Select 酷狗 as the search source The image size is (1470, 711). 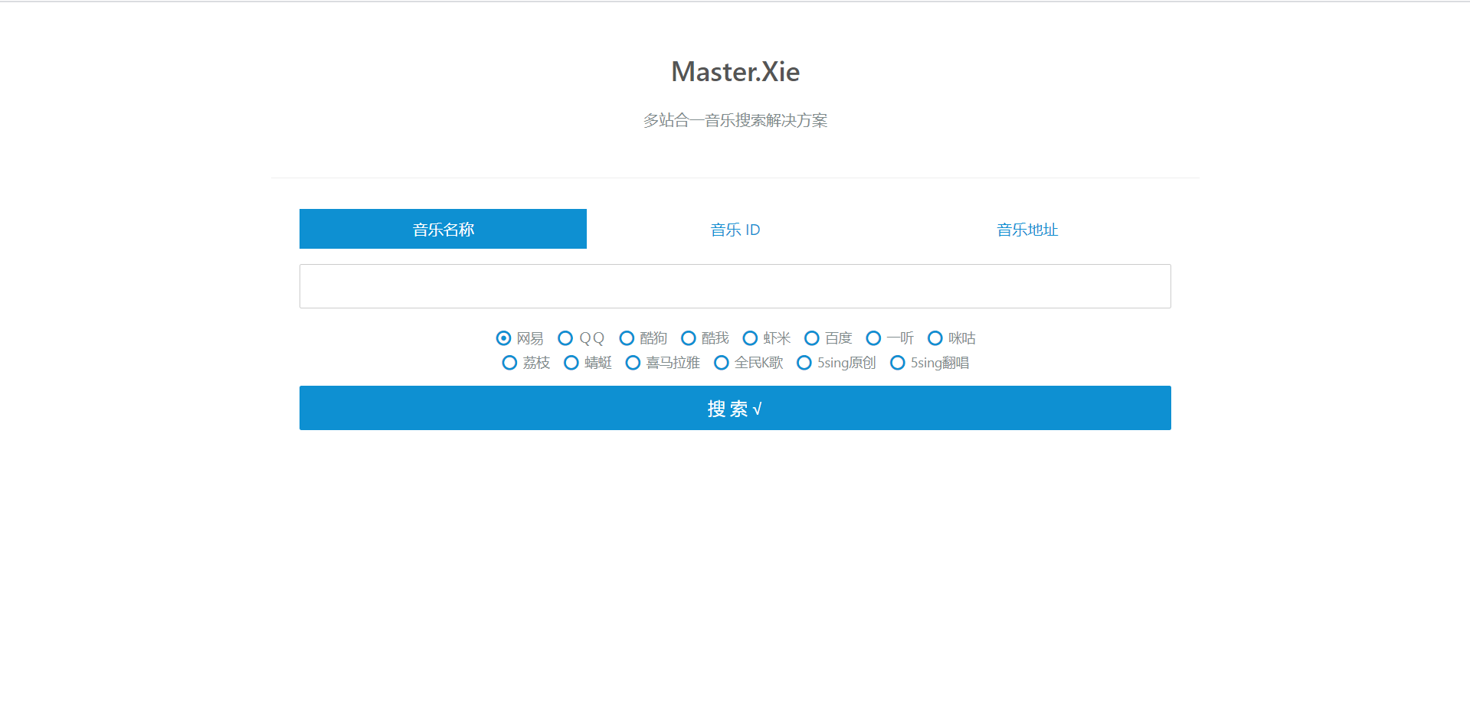pos(627,338)
